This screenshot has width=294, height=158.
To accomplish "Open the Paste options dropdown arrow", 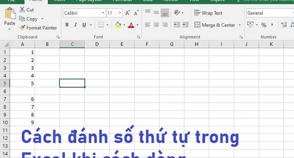I will (10, 29).
